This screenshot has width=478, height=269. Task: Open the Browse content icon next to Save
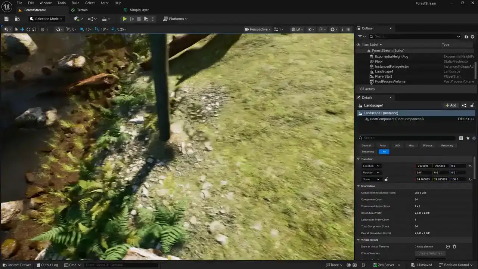point(17,19)
